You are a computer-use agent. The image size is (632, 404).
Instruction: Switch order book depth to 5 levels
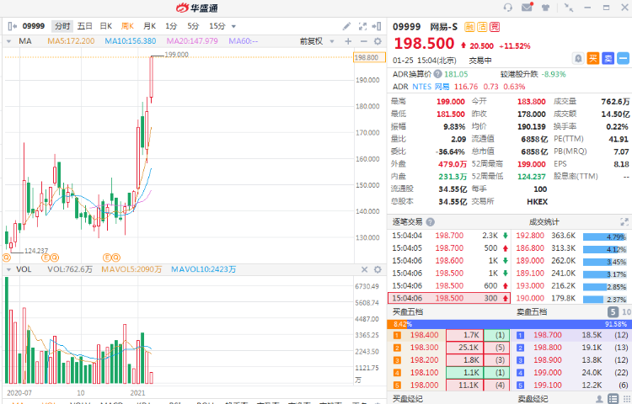pyautogui.click(x=613, y=312)
